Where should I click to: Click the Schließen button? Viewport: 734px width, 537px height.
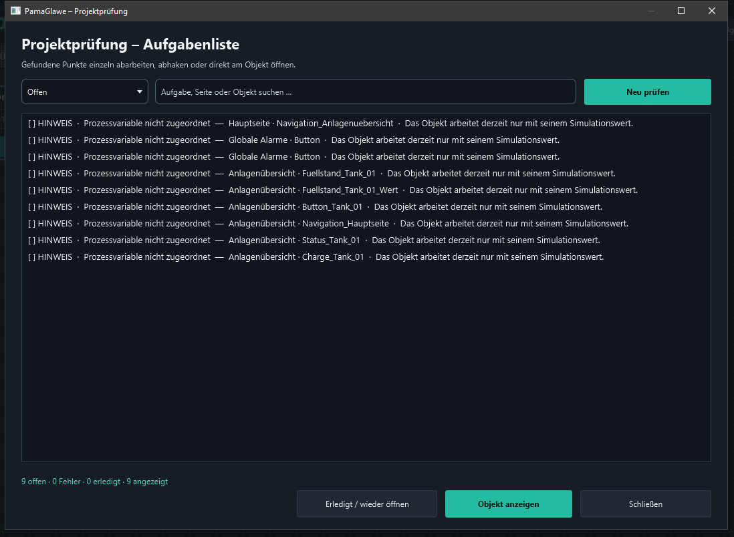coord(646,504)
